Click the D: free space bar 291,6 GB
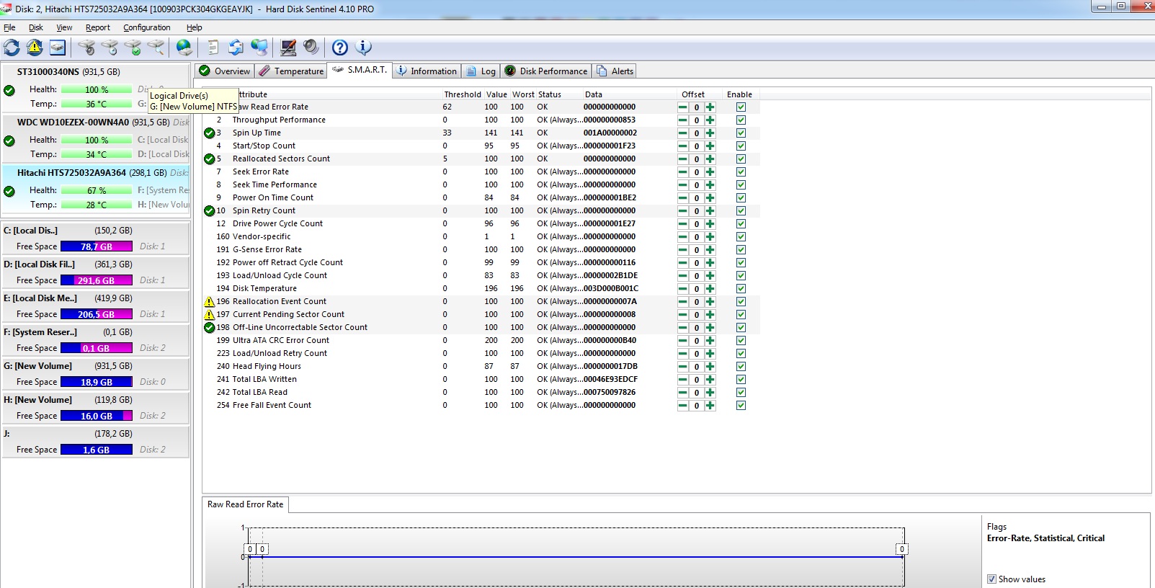Viewport: 1155px width, 588px height. [x=97, y=280]
